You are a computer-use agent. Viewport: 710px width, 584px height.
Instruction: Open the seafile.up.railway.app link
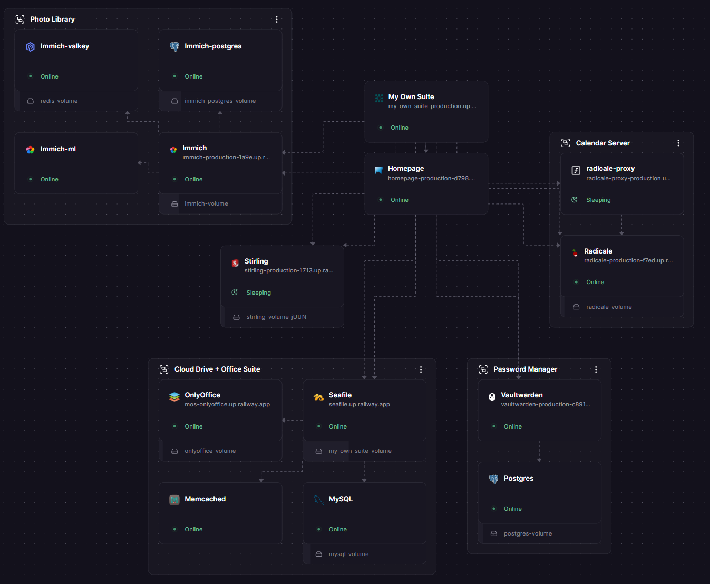coord(359,405)
